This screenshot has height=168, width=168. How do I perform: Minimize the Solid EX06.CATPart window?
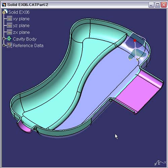click(x=151, y=5)
